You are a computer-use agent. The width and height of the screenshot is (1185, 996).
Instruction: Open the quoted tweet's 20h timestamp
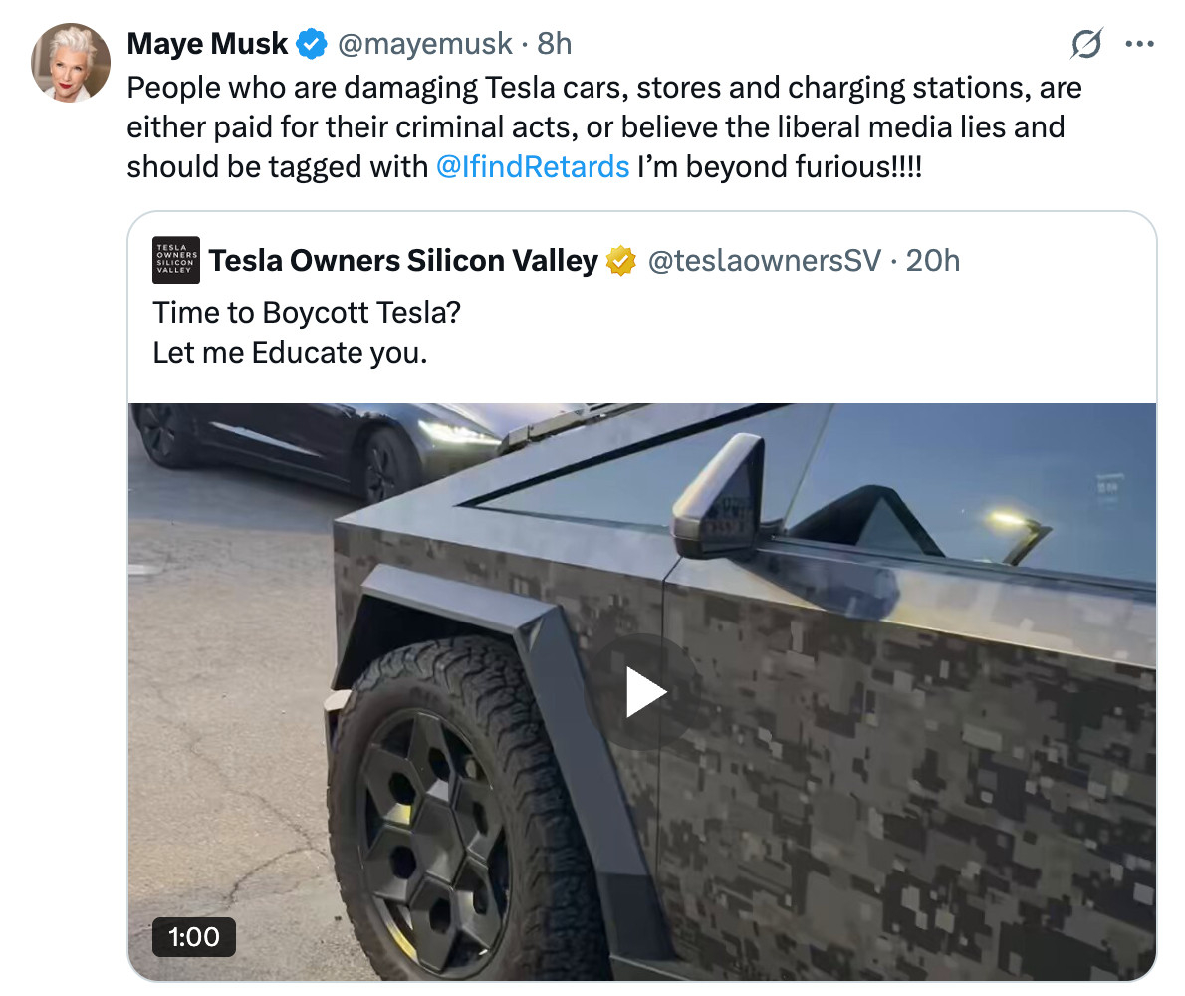point(933,261)
